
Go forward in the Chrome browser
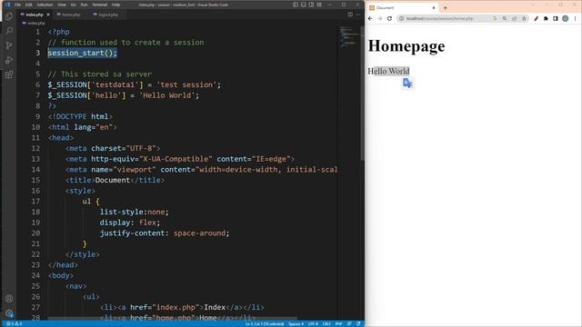tap(380, 18)
